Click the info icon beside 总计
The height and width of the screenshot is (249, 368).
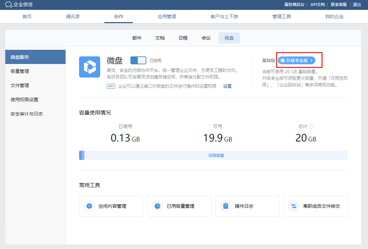coord(311,126)
